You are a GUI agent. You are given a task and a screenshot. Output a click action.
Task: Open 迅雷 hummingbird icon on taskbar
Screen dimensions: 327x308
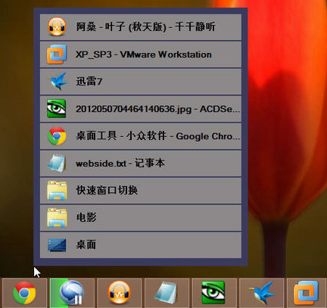(x=262, y=293)
